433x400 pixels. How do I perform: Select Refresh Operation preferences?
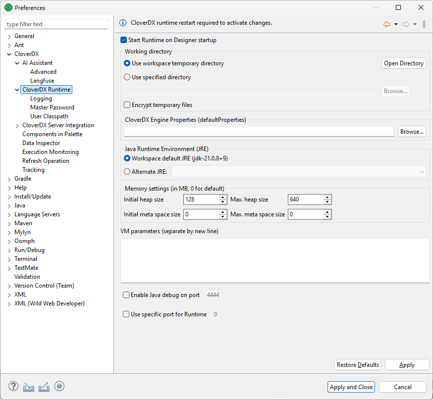[46, 161]
